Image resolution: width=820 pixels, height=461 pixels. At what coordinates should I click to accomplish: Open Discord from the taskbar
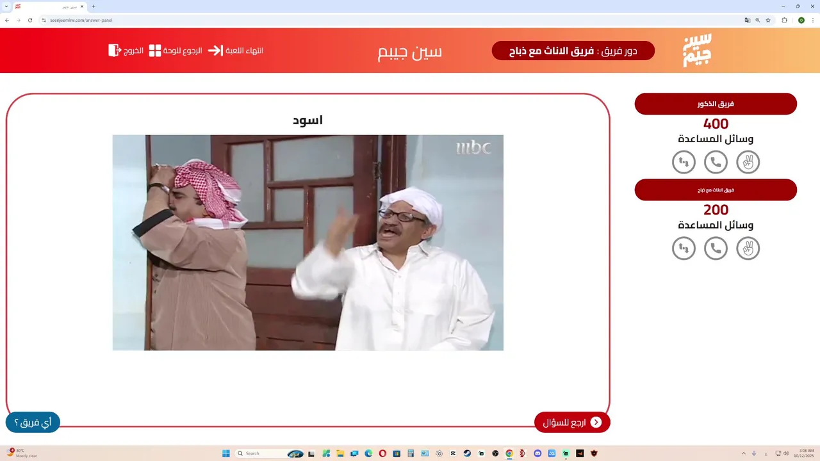coord(537,453)
